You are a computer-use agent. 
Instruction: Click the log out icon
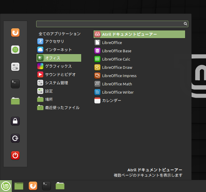tap(15, 138)
